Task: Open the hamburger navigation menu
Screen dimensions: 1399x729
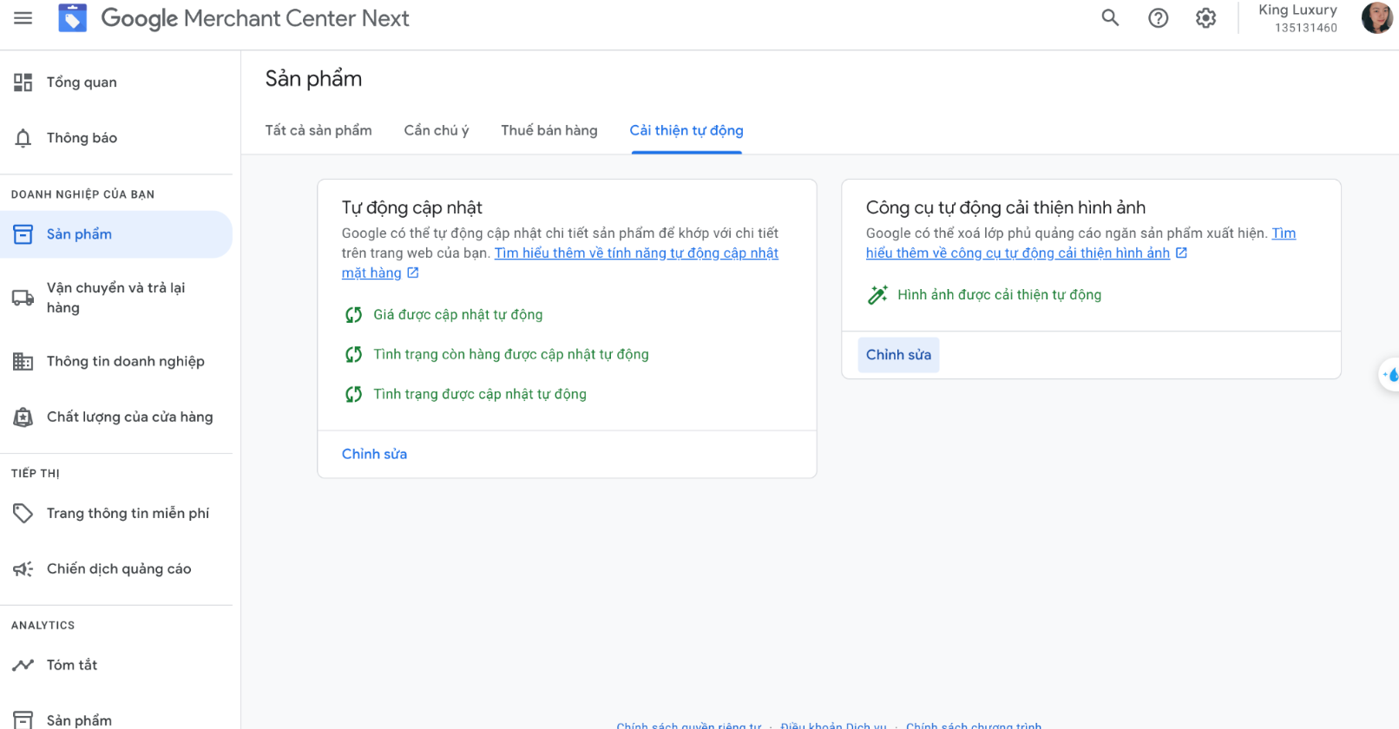Action: pyautogui.click(x=23, y=18)
